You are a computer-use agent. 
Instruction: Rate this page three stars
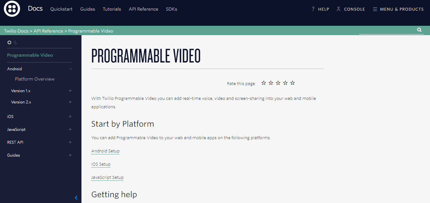278,83
